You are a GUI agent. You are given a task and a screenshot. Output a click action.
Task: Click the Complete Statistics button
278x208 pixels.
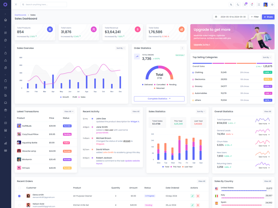[x=159, y=99]
